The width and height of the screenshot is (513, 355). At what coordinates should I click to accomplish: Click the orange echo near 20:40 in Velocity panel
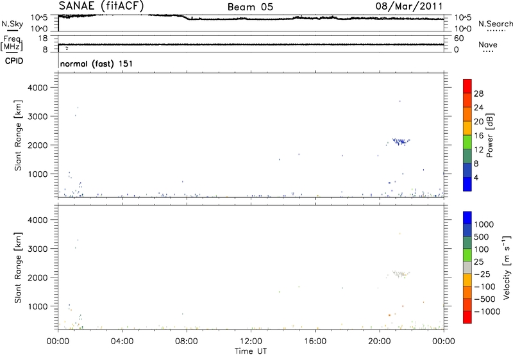coord(389,315)
